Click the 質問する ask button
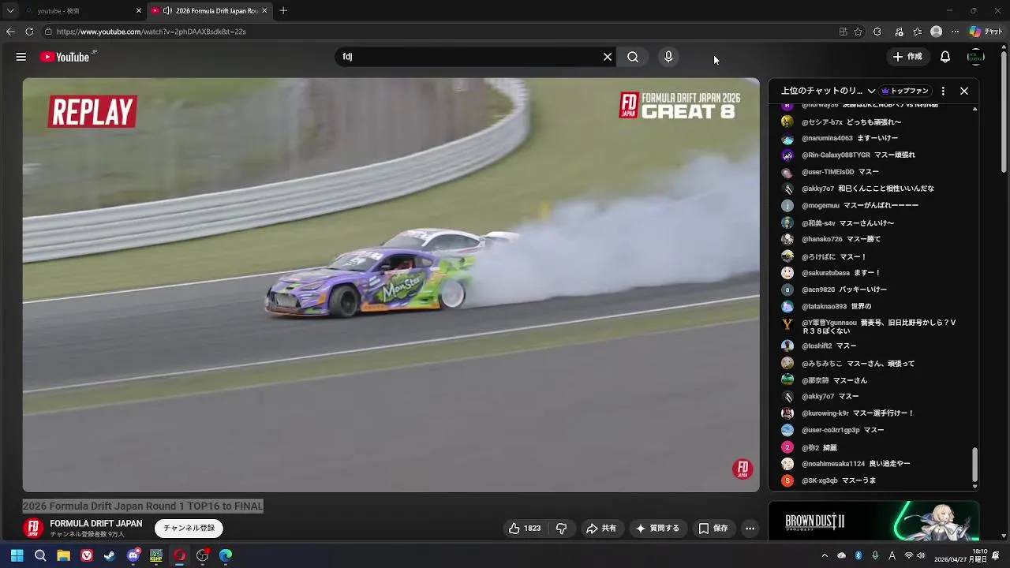 coord(657,529)
